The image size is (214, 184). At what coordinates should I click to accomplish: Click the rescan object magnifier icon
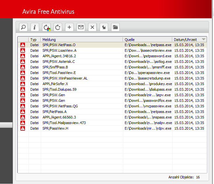pos(23,27)
